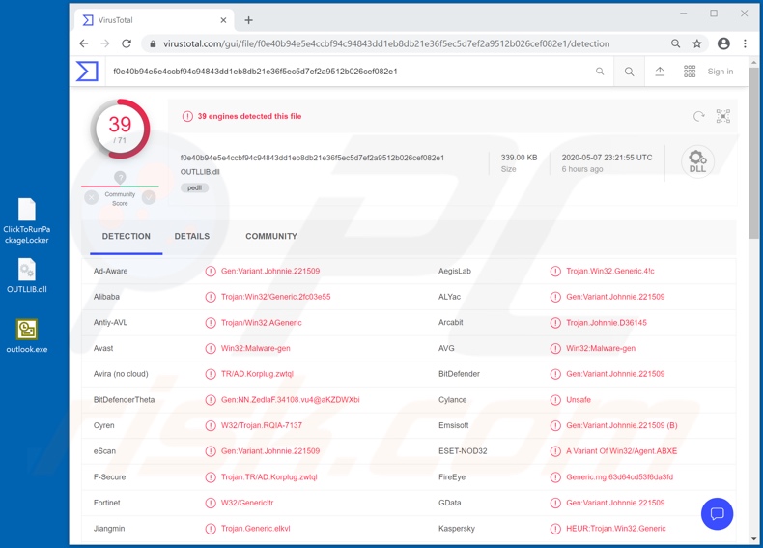
Task: Click the hash search input field
Action: point(348,72)
